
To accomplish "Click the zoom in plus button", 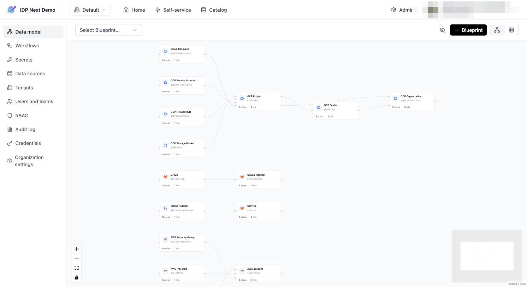I will point(77,249).
